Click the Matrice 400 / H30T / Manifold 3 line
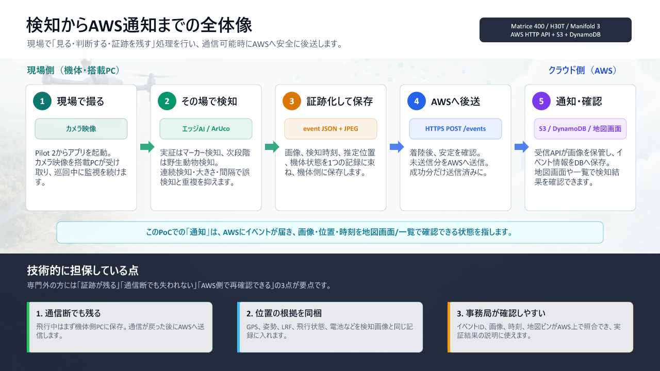The width and height of the screenshot is (660, 371). (x=555, y=26)
